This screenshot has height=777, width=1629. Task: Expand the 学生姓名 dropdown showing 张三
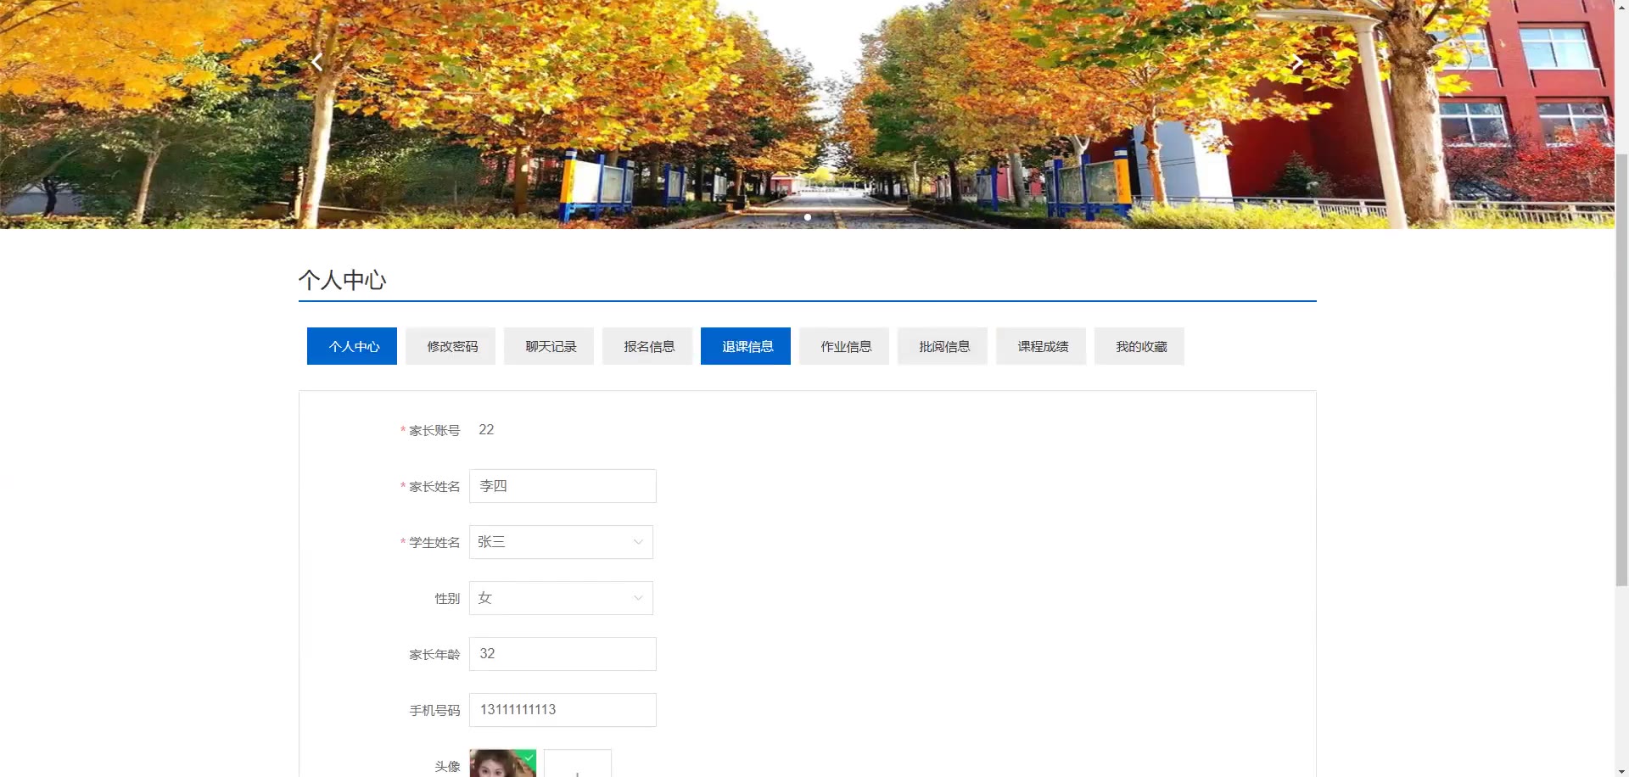561,542
